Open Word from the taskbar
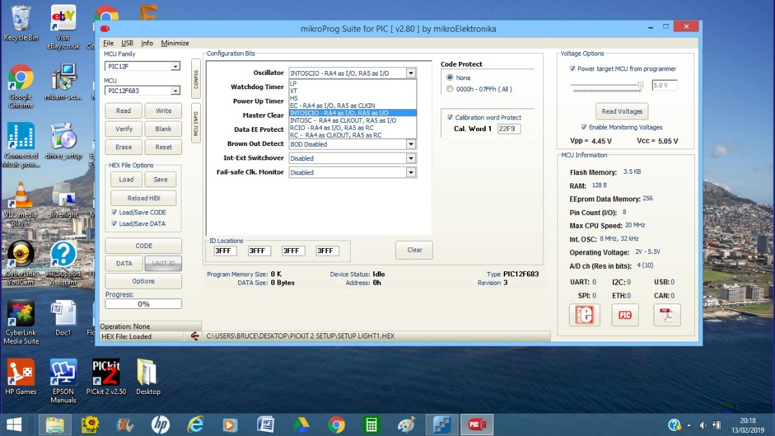 pyautogui.click(x=265, y=424)
